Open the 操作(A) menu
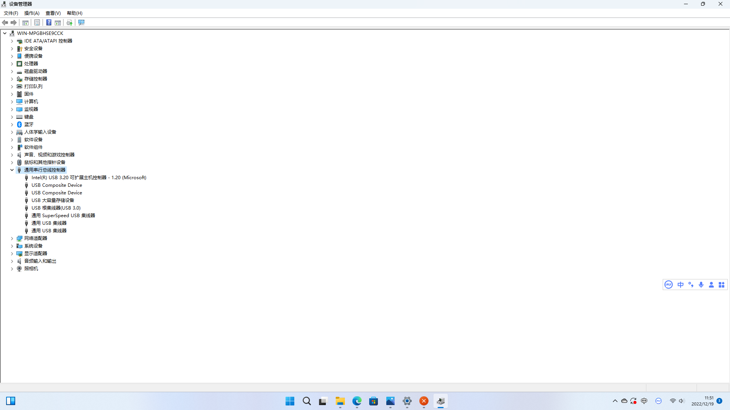730x410 pixels. coord(32,13)
